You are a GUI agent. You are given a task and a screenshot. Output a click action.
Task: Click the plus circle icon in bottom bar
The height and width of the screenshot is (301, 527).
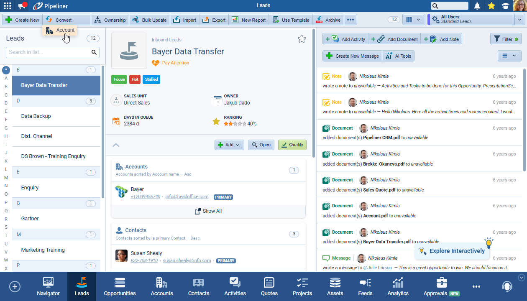(x=15, y=286)
